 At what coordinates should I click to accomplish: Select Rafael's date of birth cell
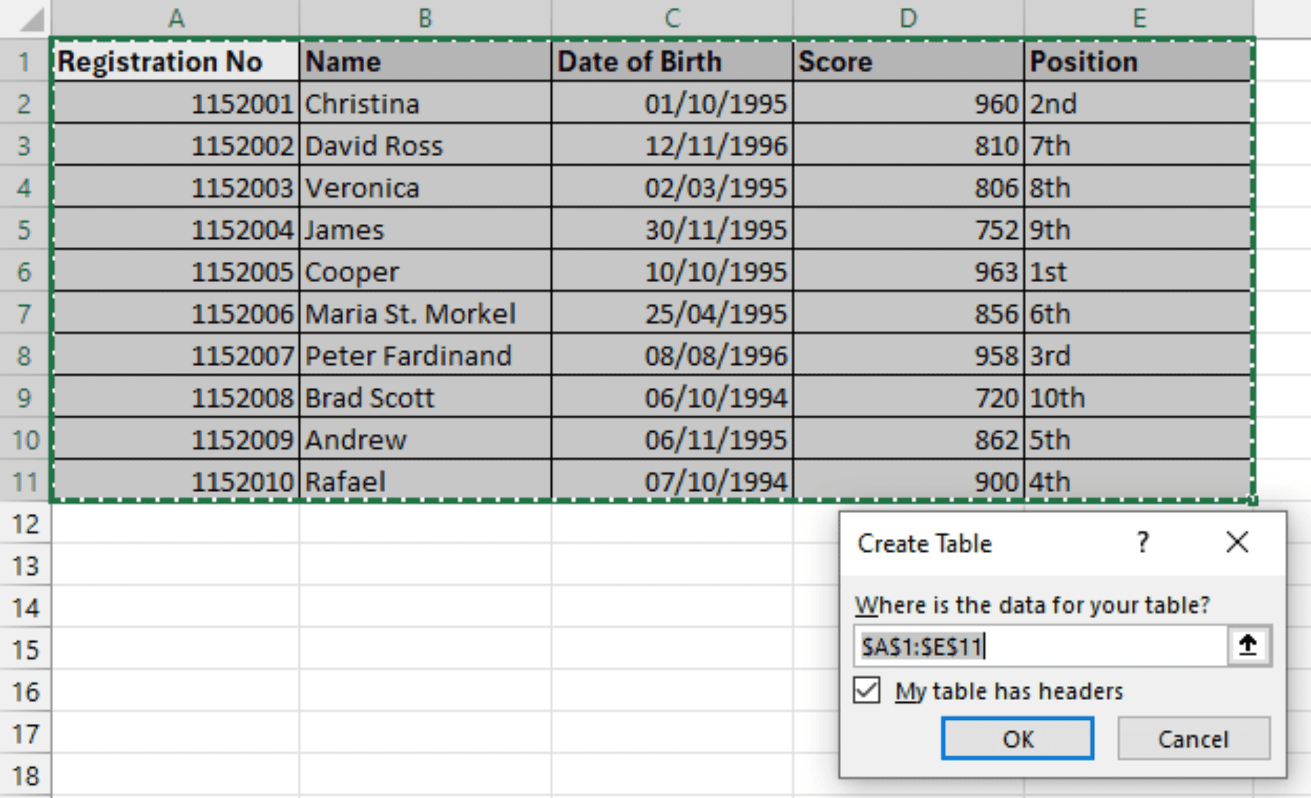click(x=671, y=481)
